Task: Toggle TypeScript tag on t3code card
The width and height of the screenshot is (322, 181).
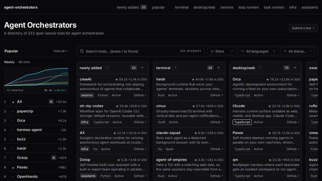Action: coord(242,122)
